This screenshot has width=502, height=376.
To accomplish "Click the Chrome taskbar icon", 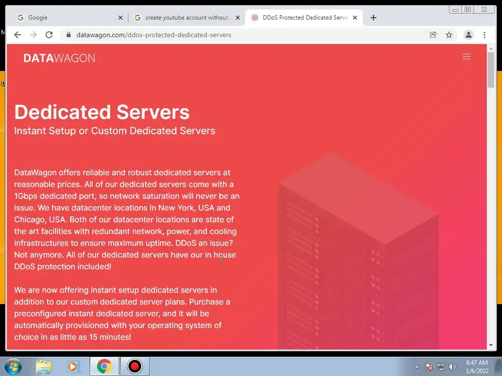I will click(x=104, y=366).
